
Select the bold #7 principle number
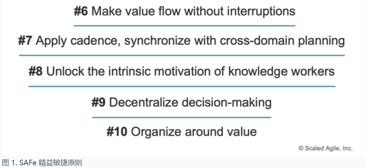tap(25, 41)
